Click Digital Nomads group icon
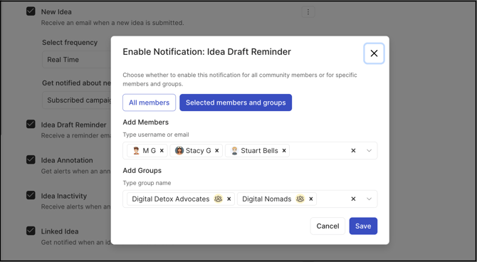The image size is (477, 262). (x=300, y=199)
